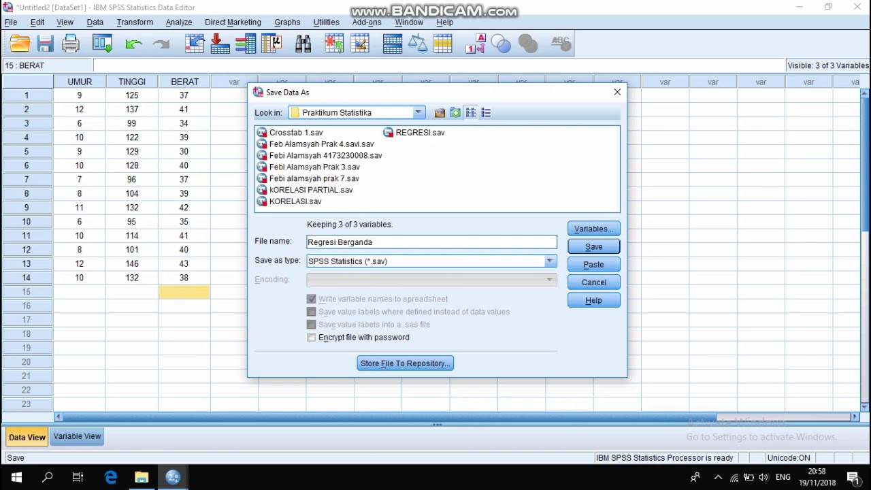Click the Insert cases toolbar icon
Screen dimensions: 871x490
pyautogui.click(x=334, y=44)
